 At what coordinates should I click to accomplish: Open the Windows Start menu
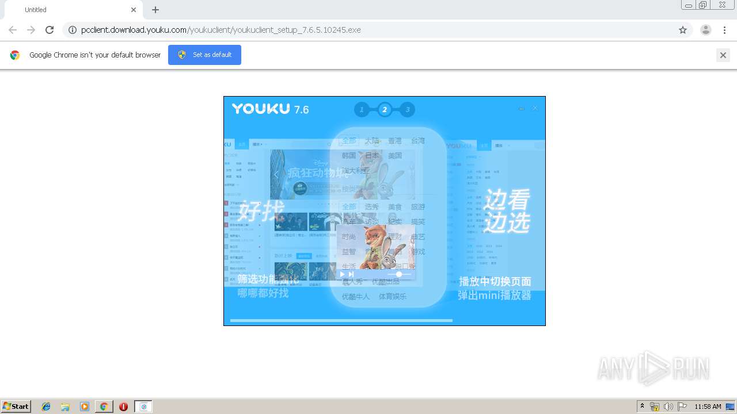[x=16, y=407]
